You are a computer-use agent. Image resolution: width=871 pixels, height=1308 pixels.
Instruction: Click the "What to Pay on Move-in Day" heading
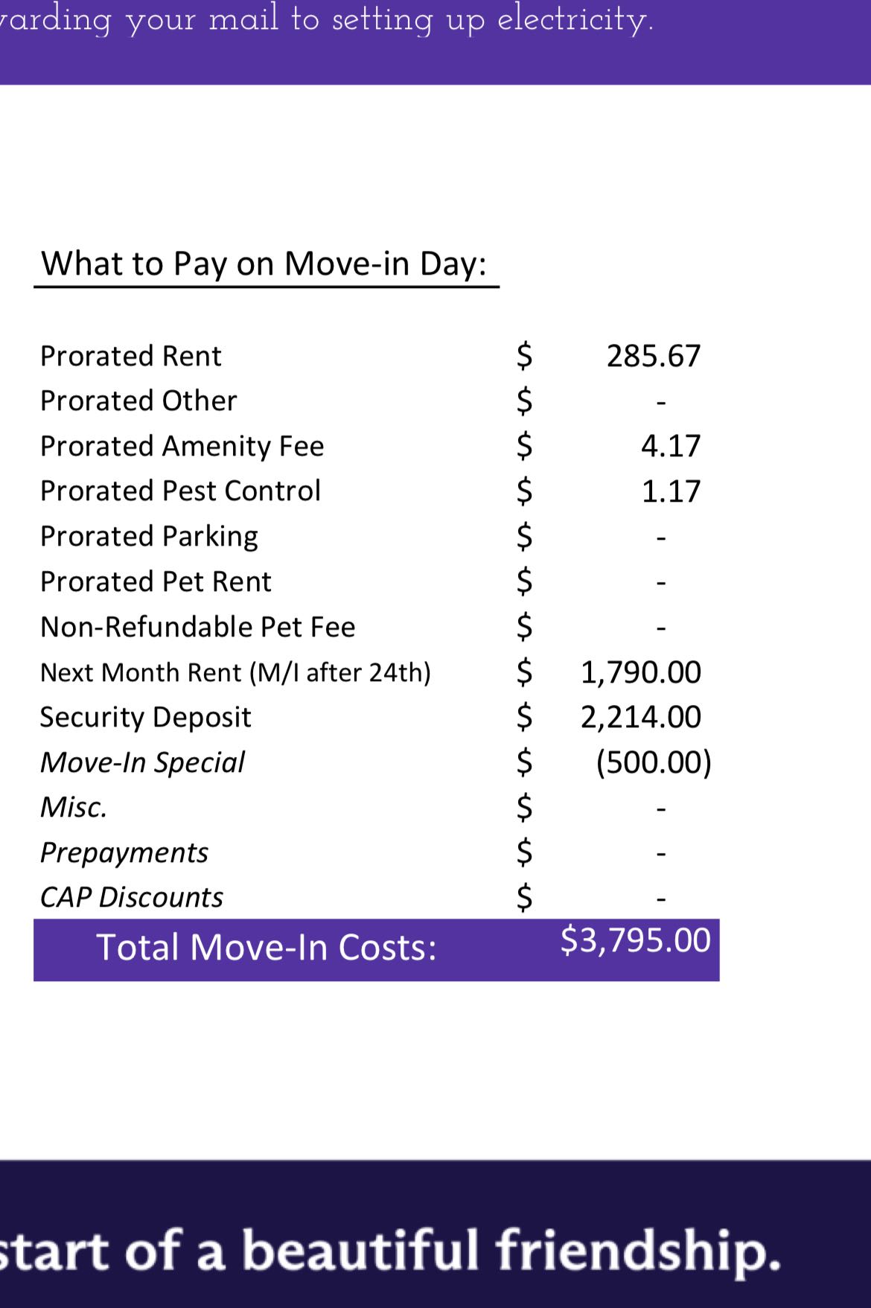(x=264, y=264)
